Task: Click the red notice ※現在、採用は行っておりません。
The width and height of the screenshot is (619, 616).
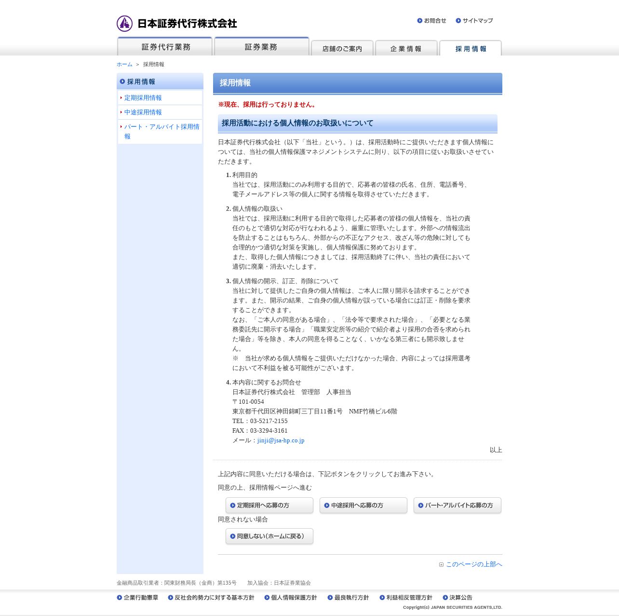Action: click(268, 105)
